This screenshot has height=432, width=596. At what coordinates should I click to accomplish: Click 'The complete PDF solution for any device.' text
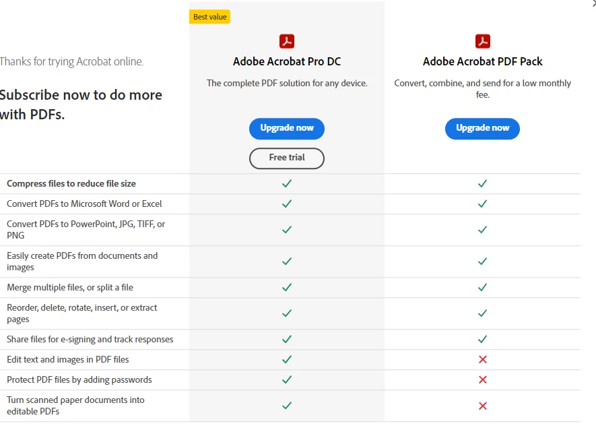pos(287,84)
